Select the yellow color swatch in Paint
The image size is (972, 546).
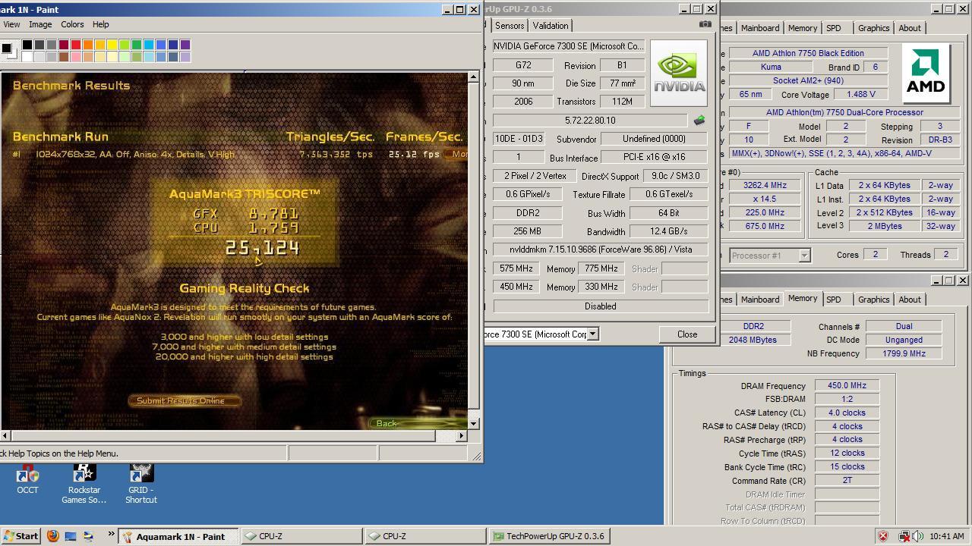[112, 45]
